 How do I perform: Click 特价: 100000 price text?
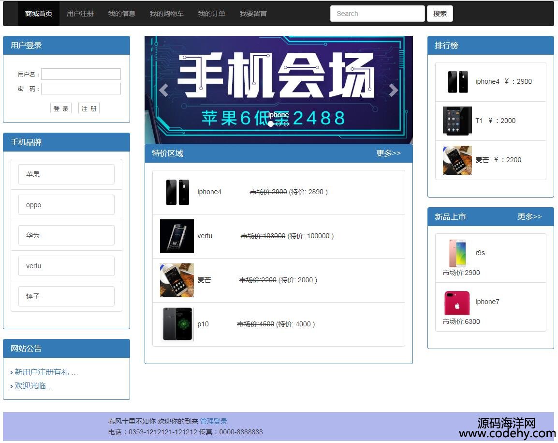pyautogui.click(x=310, y=236)
